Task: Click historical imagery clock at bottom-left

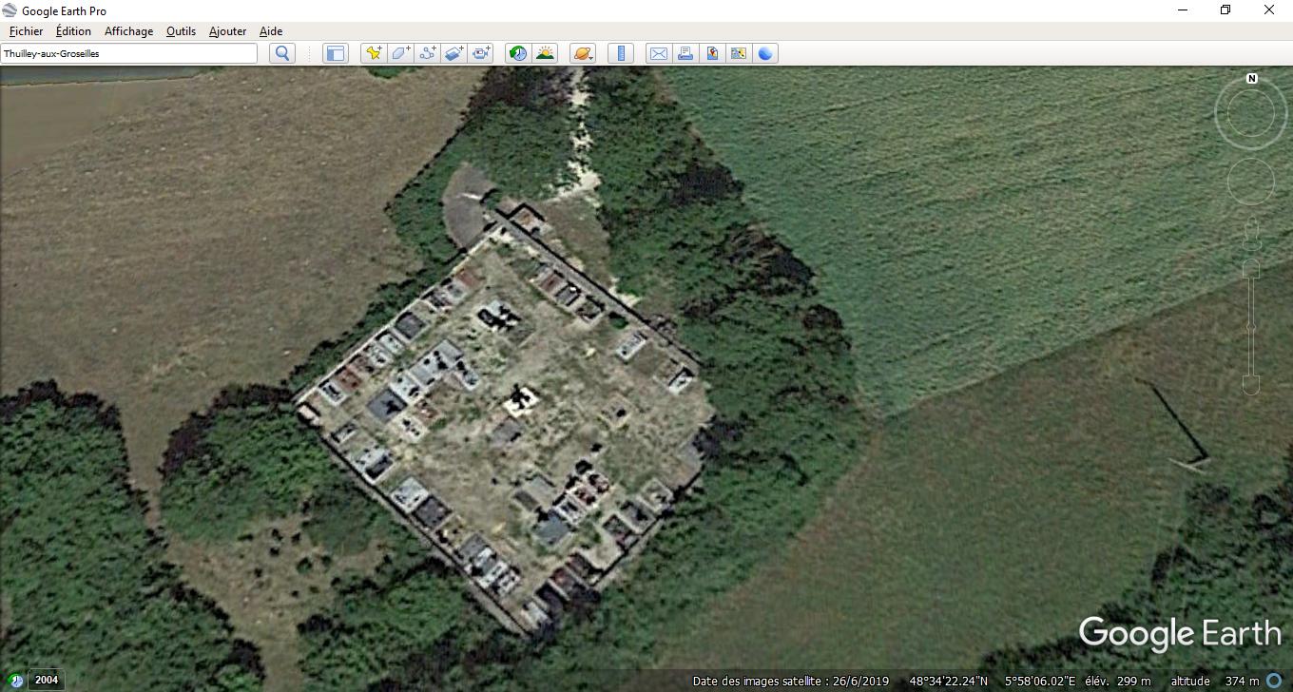Action: click(16, 681)
